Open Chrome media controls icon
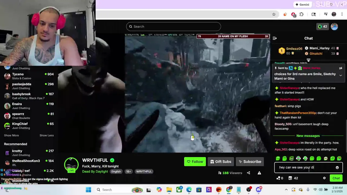 click(326, 14)
